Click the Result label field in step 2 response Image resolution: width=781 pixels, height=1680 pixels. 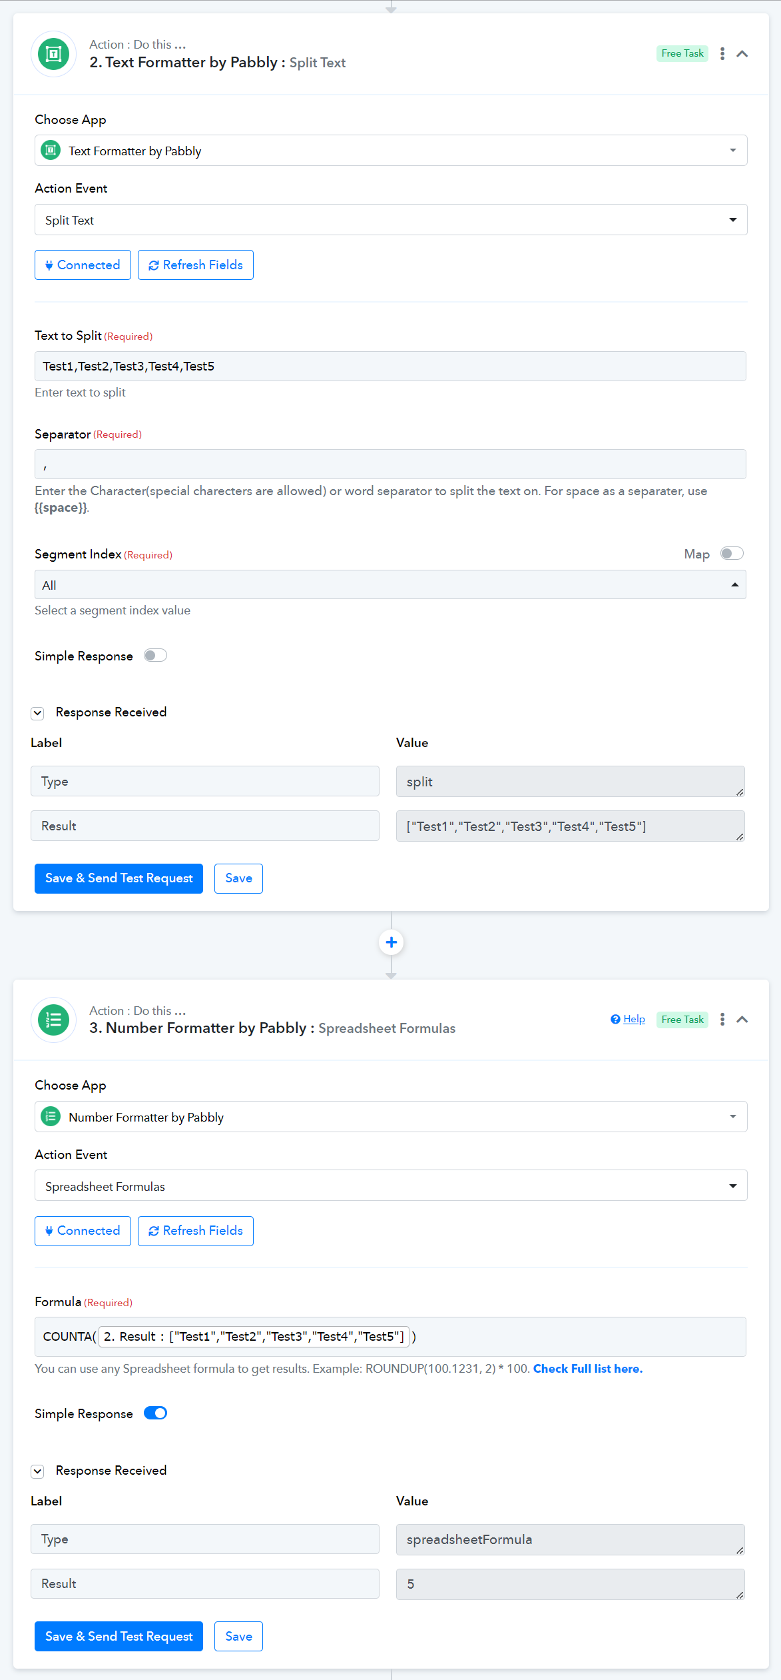pyautogui.click(x=205, y=826)
